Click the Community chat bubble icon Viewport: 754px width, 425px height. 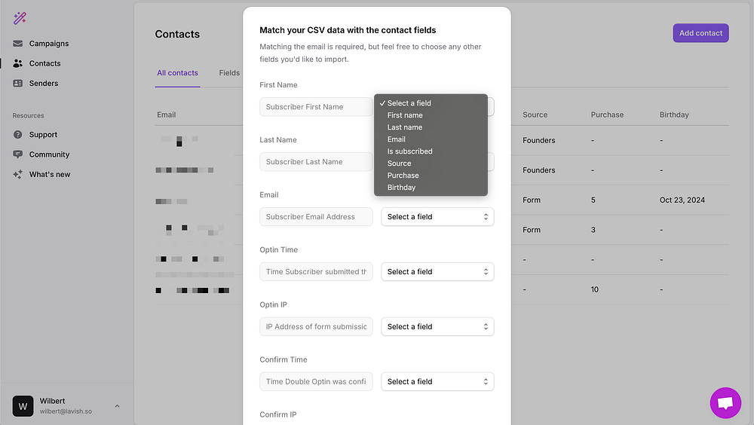pyautogui.click(x=18, y=154)
